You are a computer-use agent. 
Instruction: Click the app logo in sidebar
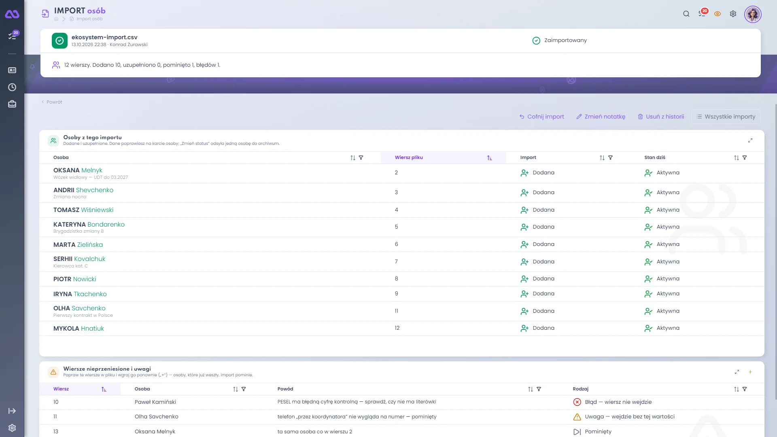[x=12, y=14]
